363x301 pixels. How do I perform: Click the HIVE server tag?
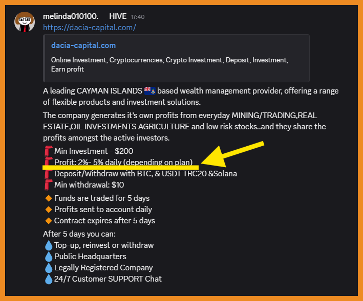(x=118, y=16)
